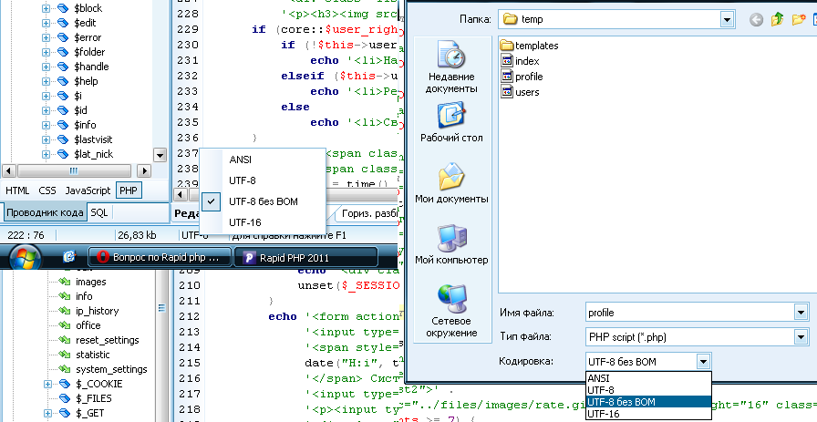Click the Rapid PHP 2011 taskbar button
Image resolution: width=817 pixels, height=422 pixels.
305,257
